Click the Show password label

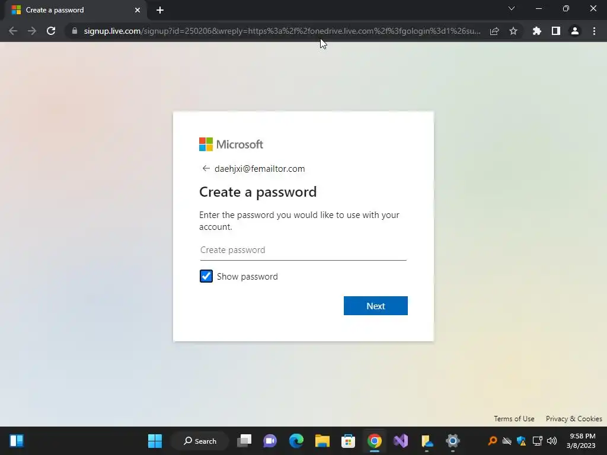point(247,277)
